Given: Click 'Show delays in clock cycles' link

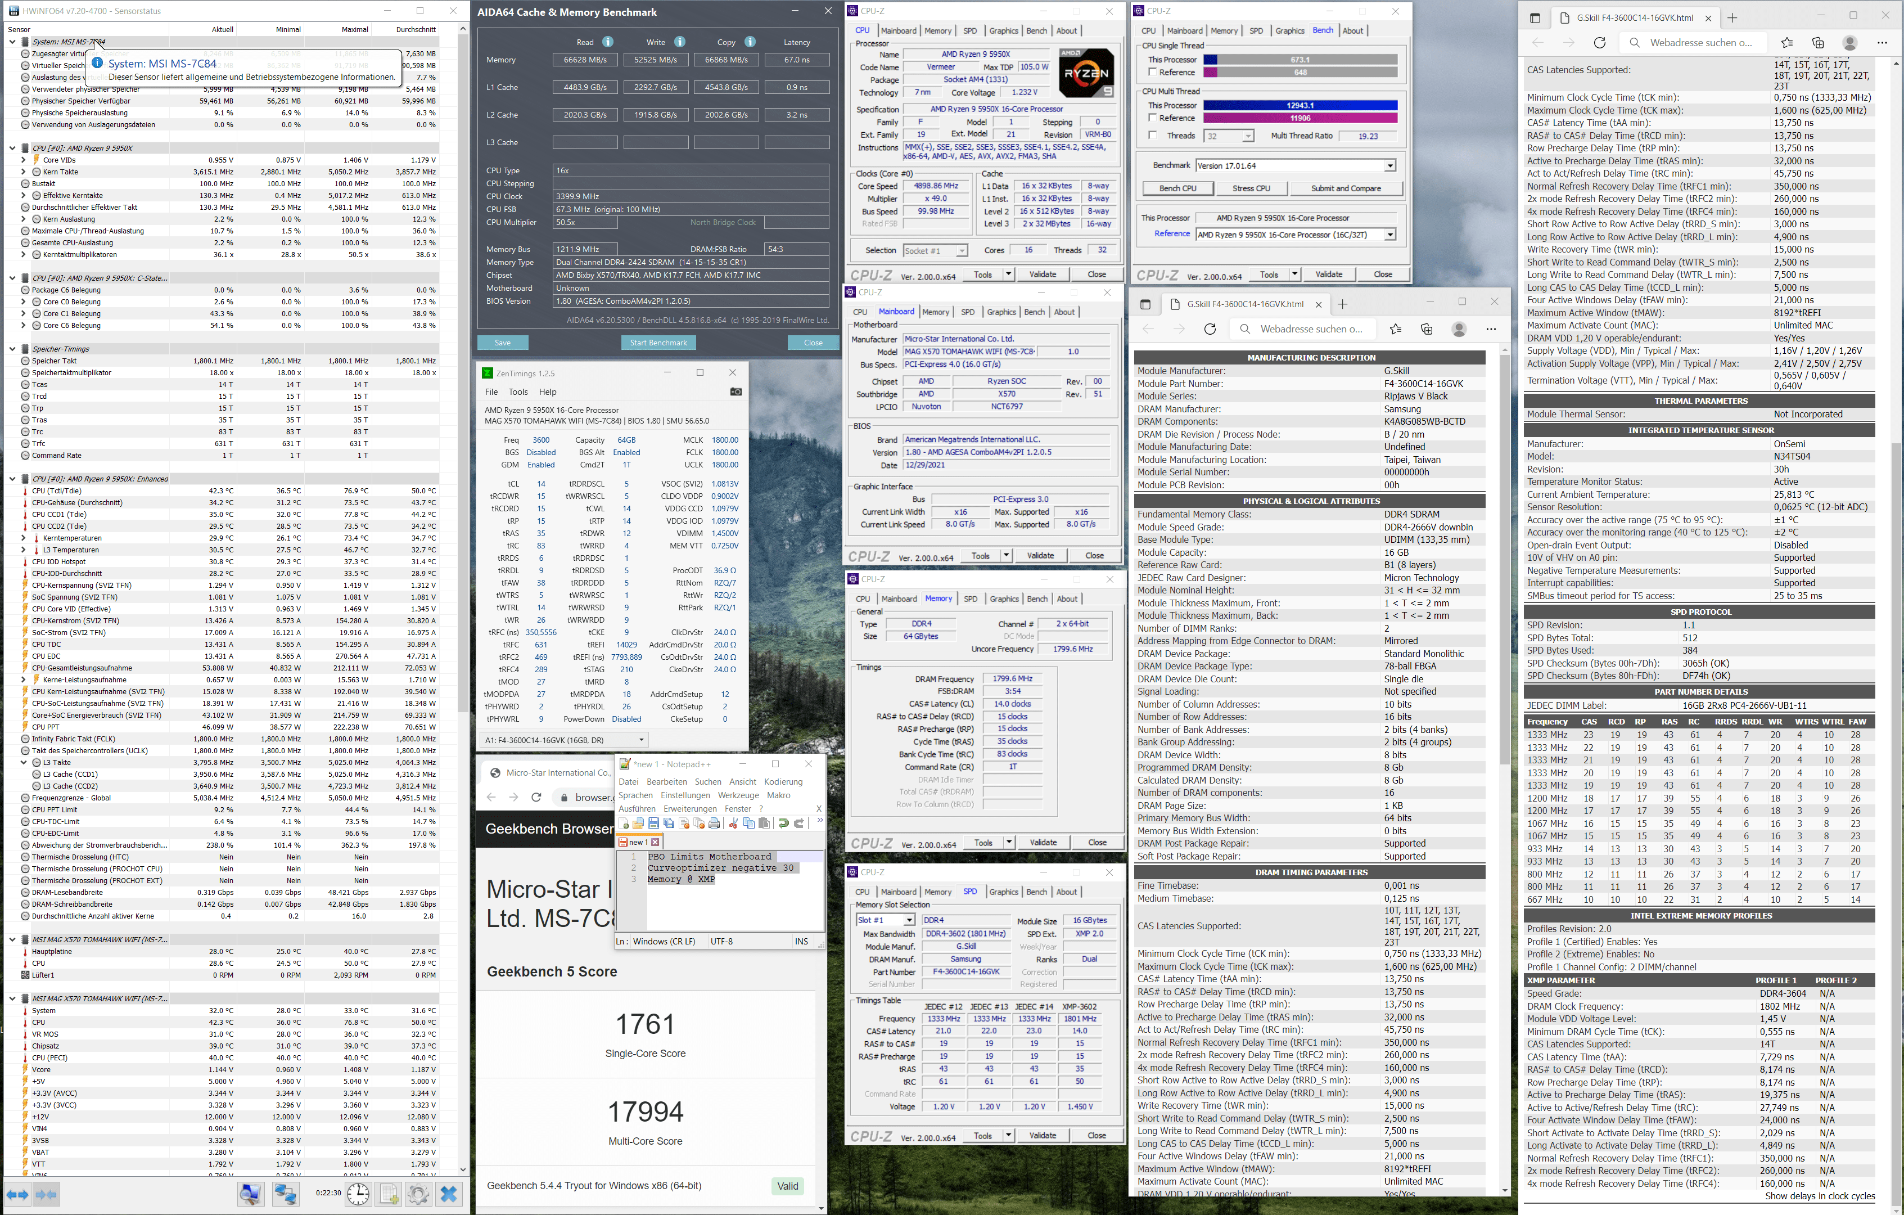Looking at the screenshot, I should click(1820, 1196).
